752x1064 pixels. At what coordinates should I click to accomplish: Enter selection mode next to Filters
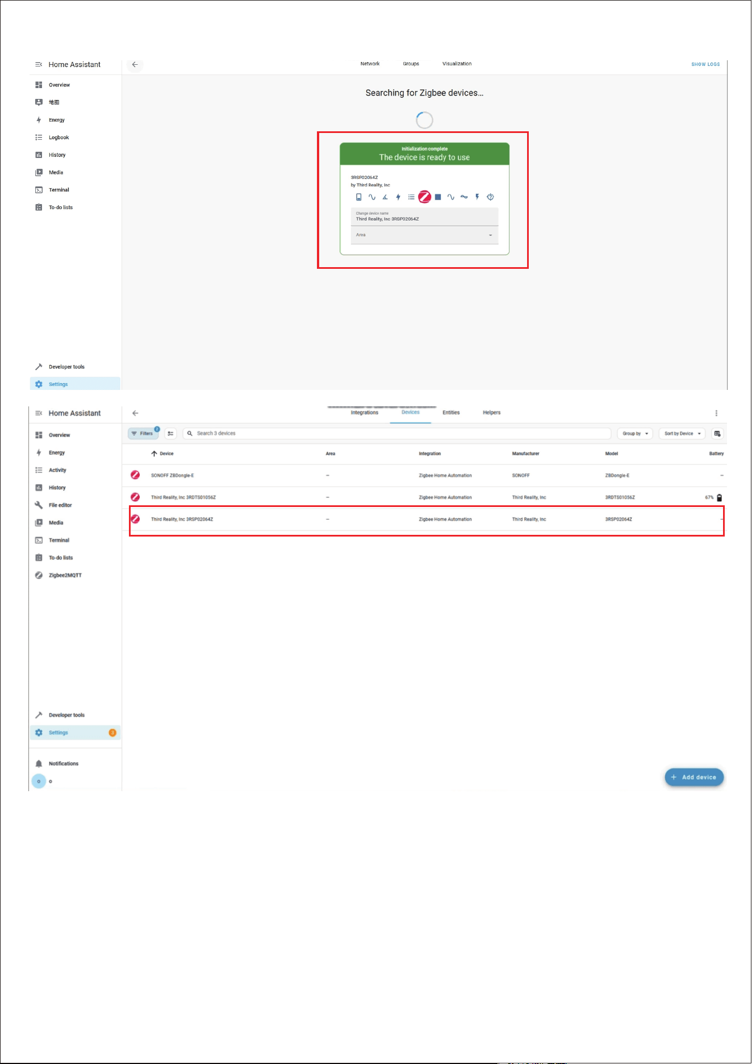(x=170, y=434)
